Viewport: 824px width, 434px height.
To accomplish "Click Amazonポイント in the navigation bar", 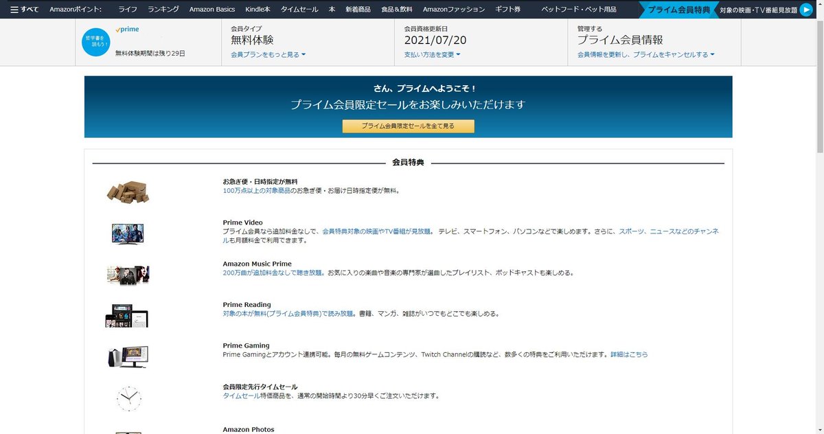I will (76, 10).
